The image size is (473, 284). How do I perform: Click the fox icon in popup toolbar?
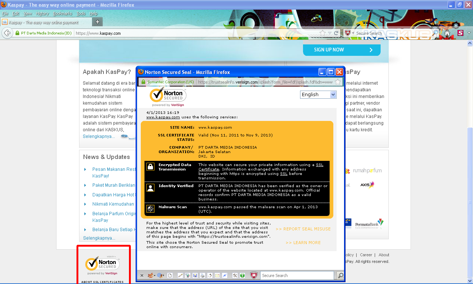[151, 275]
